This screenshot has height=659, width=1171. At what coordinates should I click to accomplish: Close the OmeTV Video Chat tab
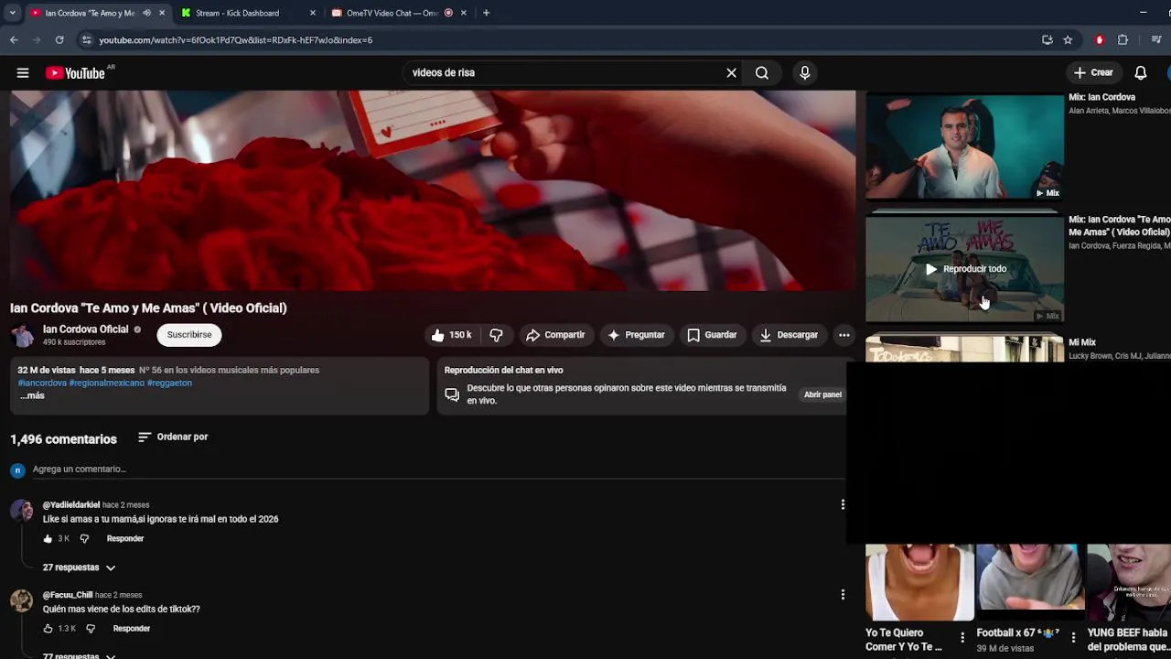tap(464, 13)
